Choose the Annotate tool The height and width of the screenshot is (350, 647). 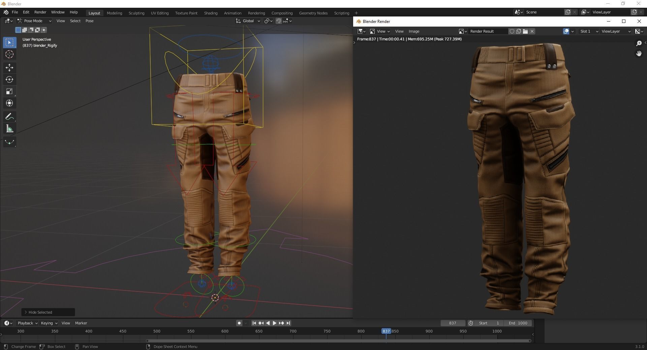pyautogui.click(x=9, y=117)
